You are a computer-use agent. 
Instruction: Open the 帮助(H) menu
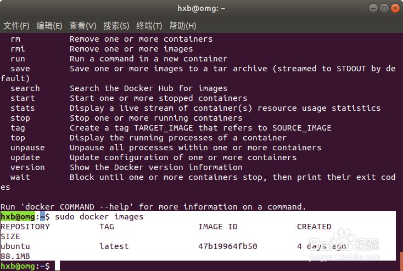(x=182, y=26)
